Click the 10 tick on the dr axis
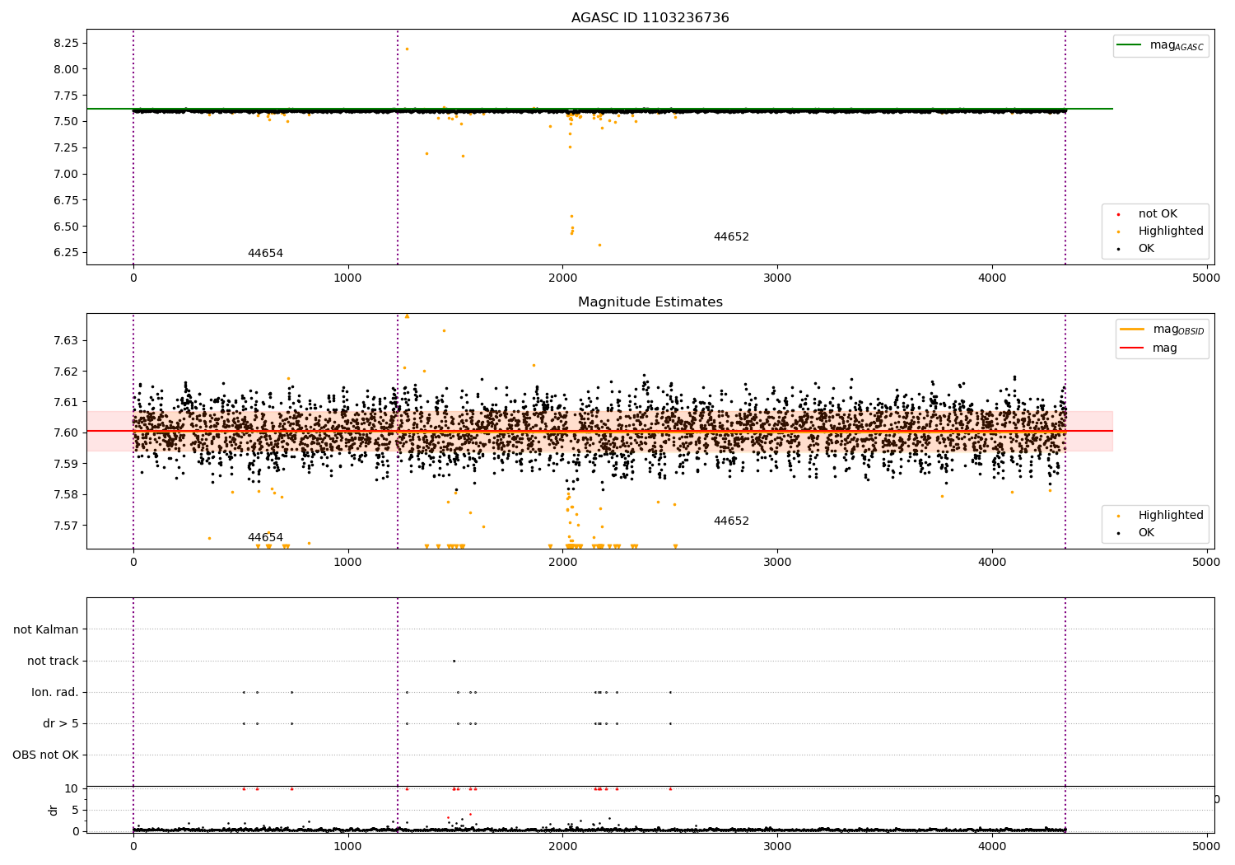This screenshot has height=865, width=1235. [73, 788]
